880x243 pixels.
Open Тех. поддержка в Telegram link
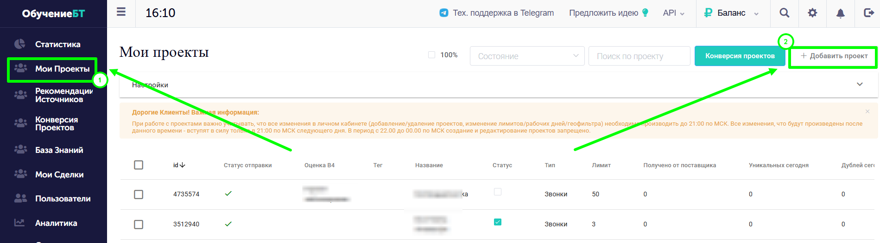pyautogui.click(x=503, y=13)
